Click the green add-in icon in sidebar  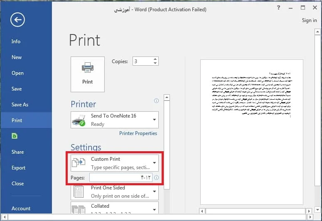tap(15, 136)
